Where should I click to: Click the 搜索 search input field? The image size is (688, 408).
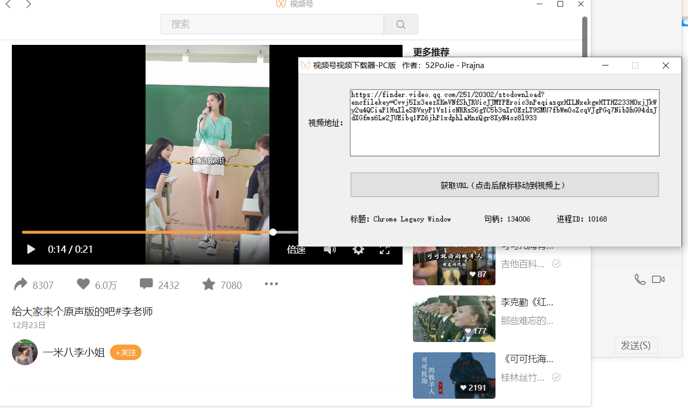272,24
